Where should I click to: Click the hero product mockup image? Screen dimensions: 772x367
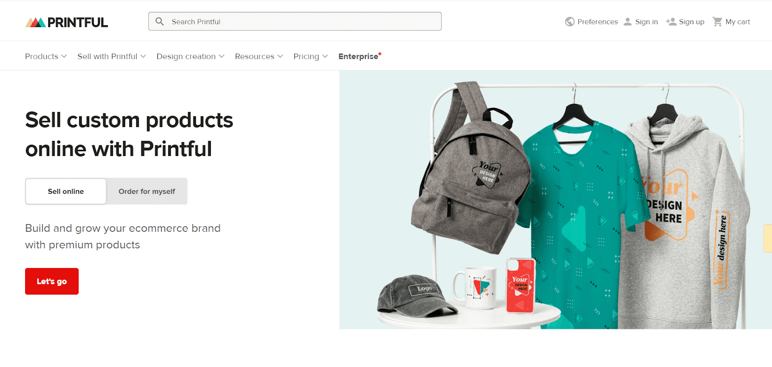(x=555, y=200)
